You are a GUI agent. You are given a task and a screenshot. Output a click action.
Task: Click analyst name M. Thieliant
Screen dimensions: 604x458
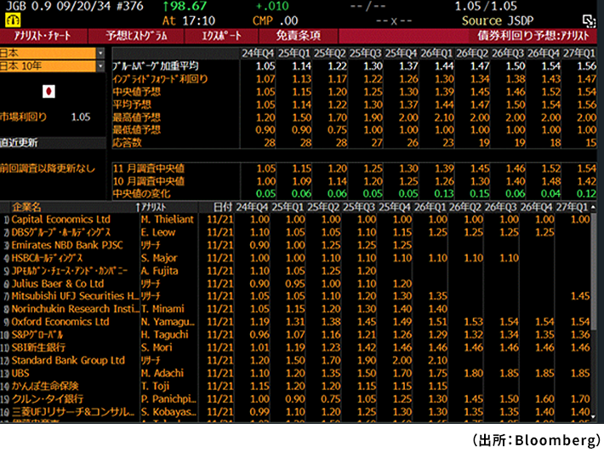168,220
